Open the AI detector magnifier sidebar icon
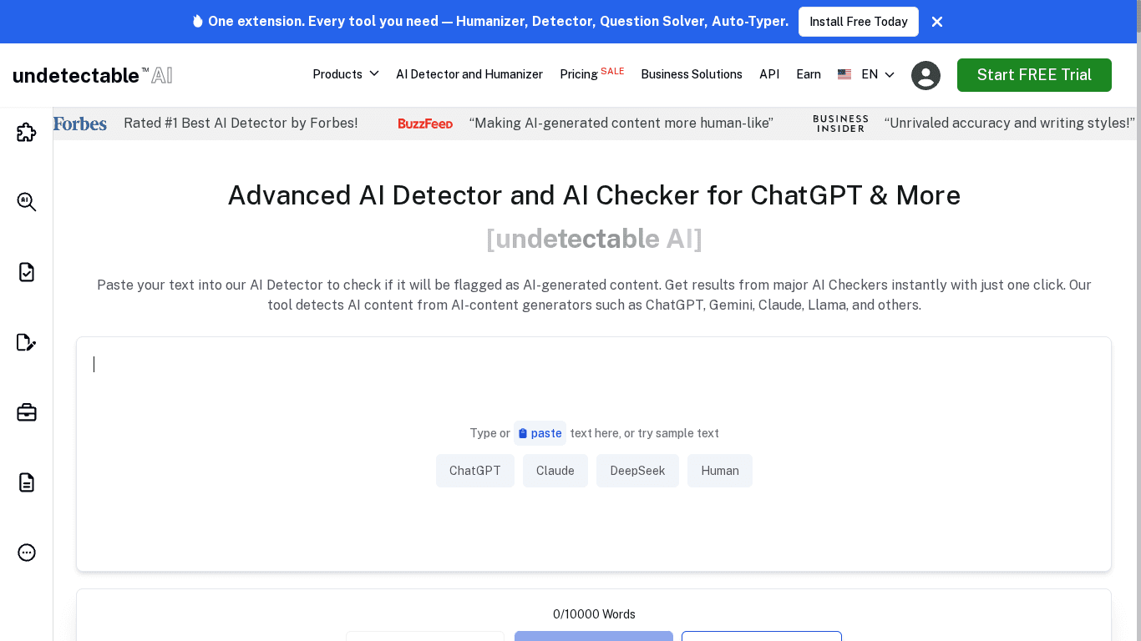The width and height of the screenshot is (1141, 641). tap(27, 202)
